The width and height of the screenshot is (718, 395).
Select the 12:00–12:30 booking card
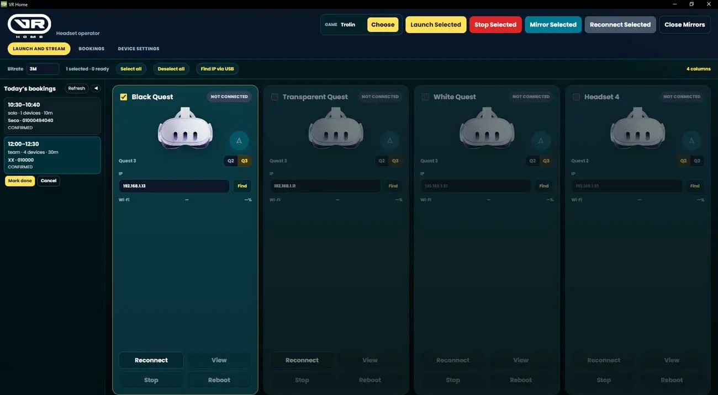52,155
